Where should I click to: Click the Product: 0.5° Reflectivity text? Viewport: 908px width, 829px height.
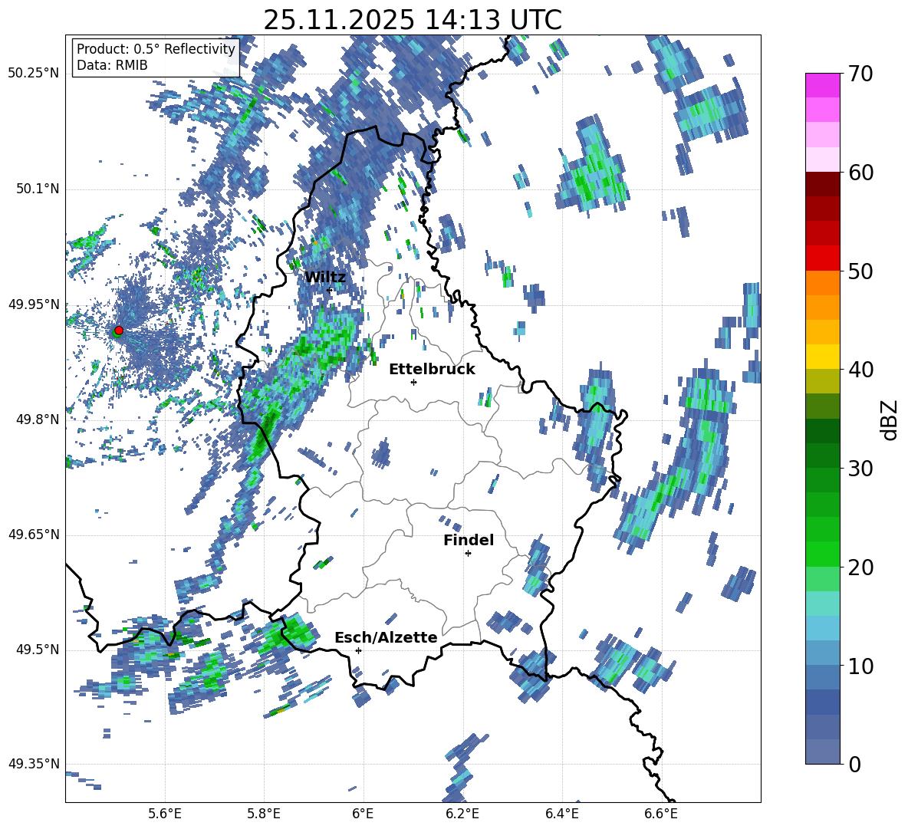(156, 49)
